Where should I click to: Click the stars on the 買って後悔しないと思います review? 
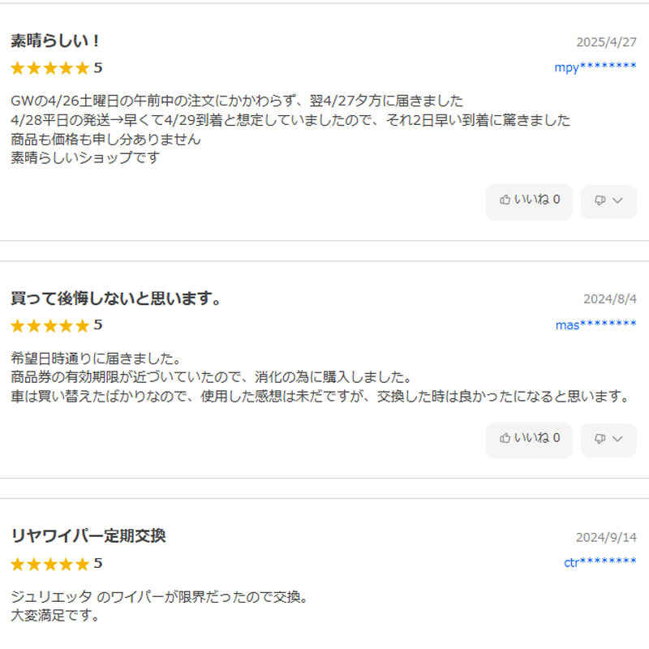[x=49, y=325]
